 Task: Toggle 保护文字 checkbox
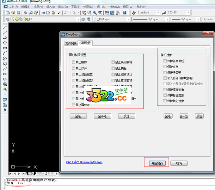[x=165, y=67]
